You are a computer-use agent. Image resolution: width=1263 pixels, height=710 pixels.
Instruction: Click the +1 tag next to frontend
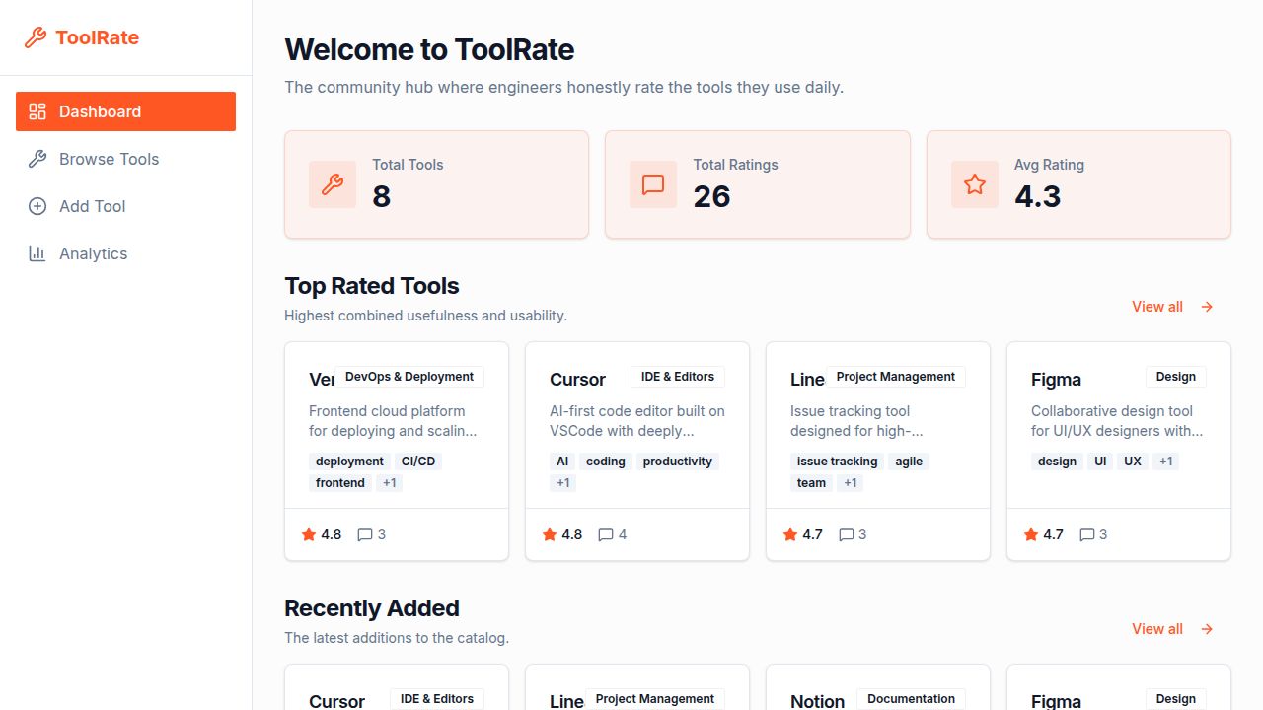(x=390, y=483)
